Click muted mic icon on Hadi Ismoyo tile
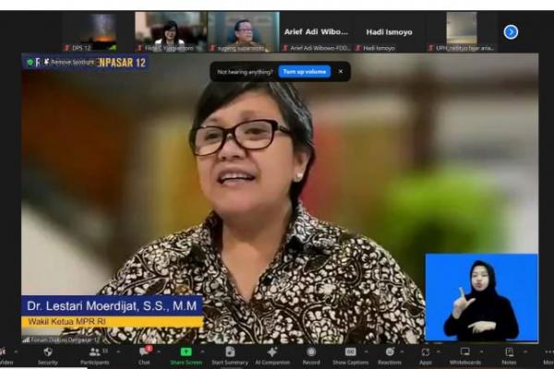 [x=358, y=48]
